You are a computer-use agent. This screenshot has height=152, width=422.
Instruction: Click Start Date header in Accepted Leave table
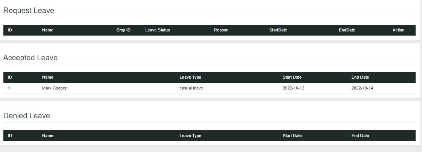[x=292, y=77]
